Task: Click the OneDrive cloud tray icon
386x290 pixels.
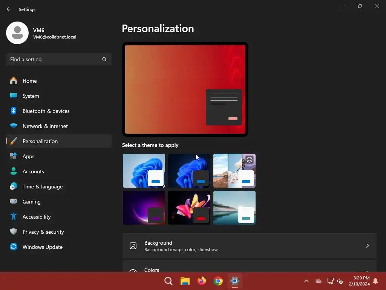Action: pyautogui.click(x=319, y=281)
